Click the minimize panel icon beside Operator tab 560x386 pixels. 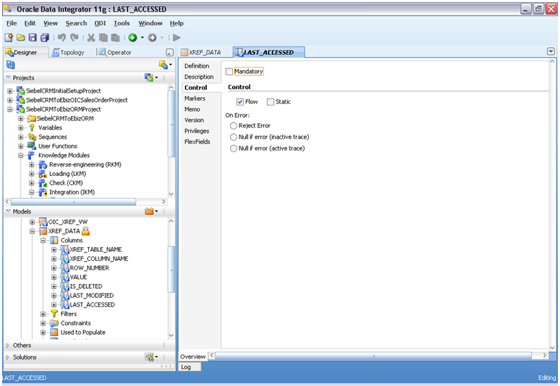tap(170, 53)
